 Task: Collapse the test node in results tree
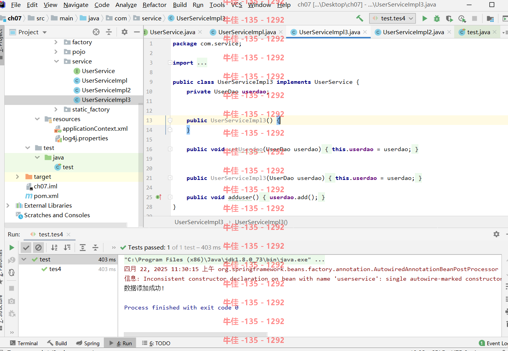coord(24,260)
